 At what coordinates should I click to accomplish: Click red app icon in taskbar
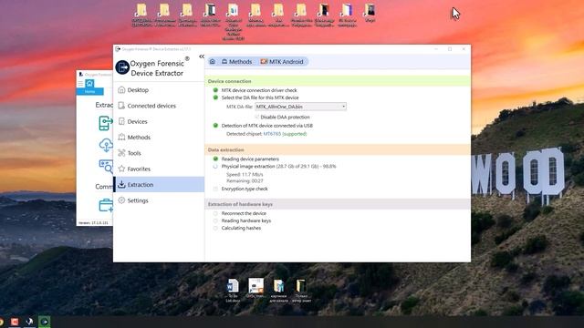coord(15,322)
